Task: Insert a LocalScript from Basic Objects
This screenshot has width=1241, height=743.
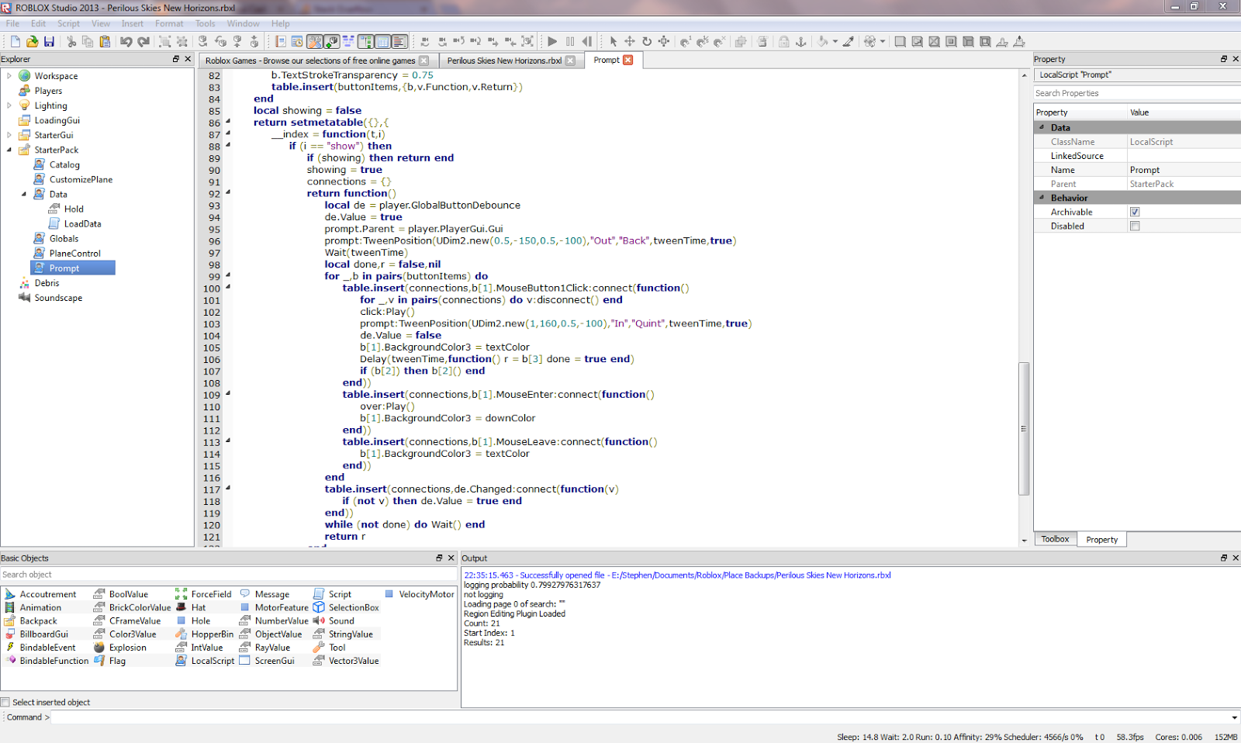Action: pyautogui.click(x=205, y=661)
